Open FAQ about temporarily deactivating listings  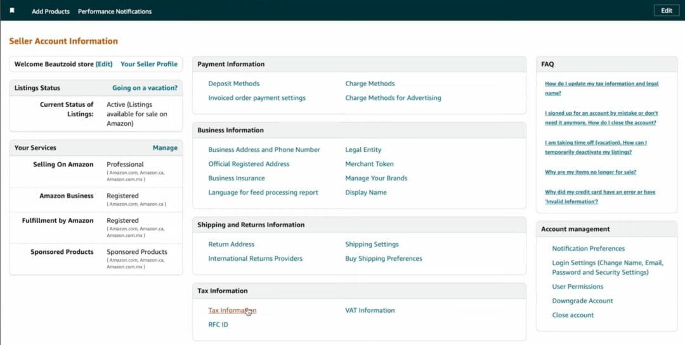[x=596, y=147]
